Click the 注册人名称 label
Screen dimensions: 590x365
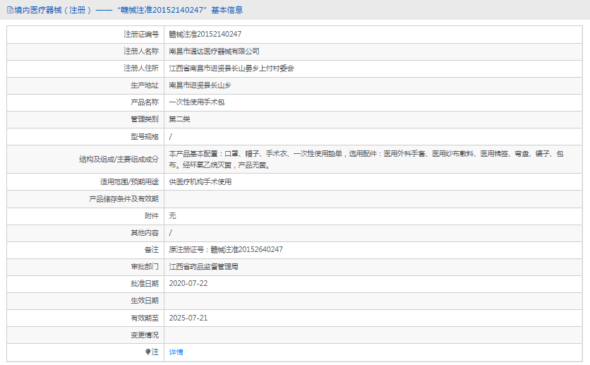point(141,52)
